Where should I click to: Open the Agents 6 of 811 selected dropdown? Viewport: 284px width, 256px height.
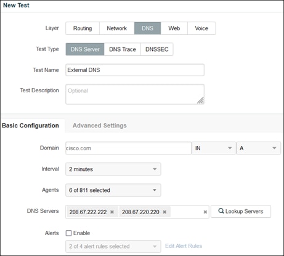(x=113, y=190)
